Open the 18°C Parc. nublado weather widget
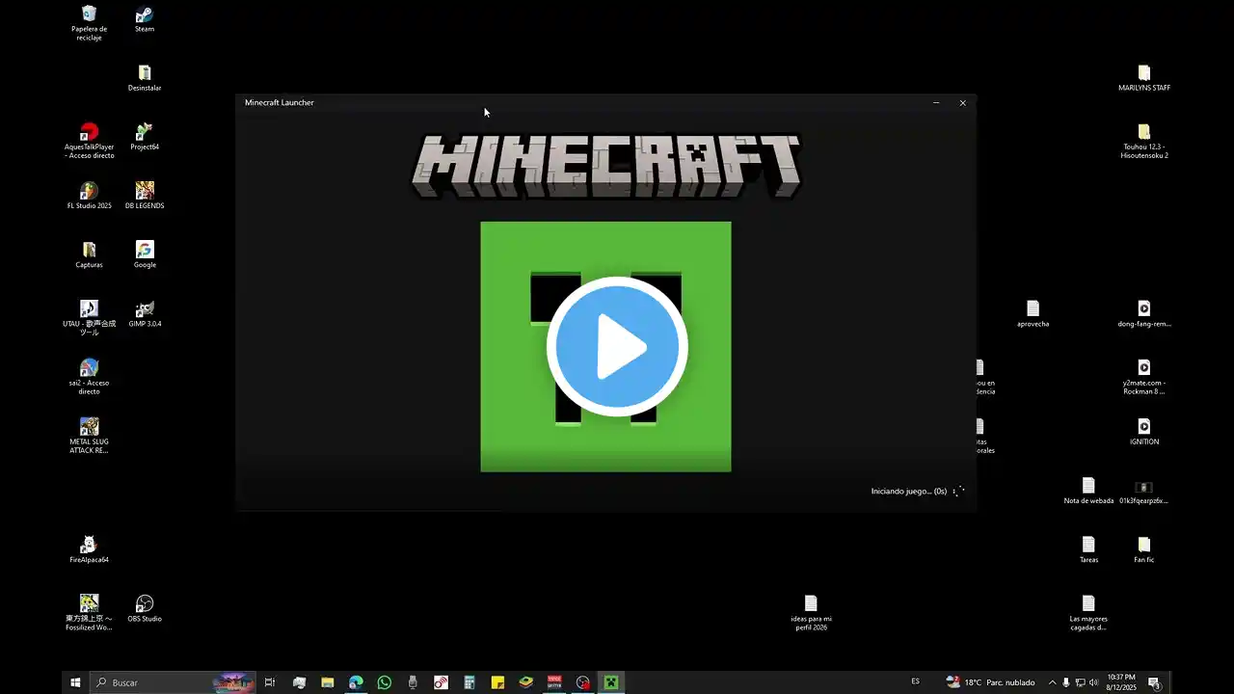The height and width of the screenshot is (694, 1234). 991,682
